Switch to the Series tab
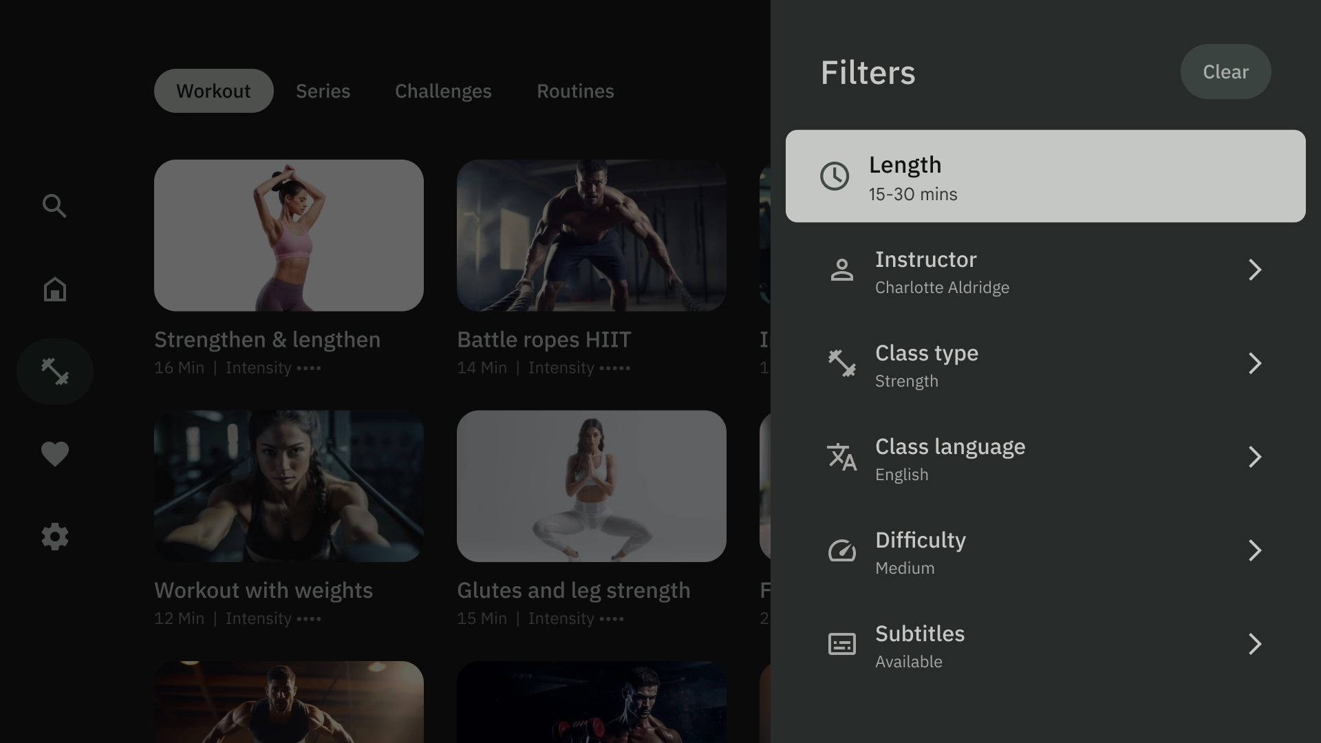1321x743 pixels. tap(322, 90)
